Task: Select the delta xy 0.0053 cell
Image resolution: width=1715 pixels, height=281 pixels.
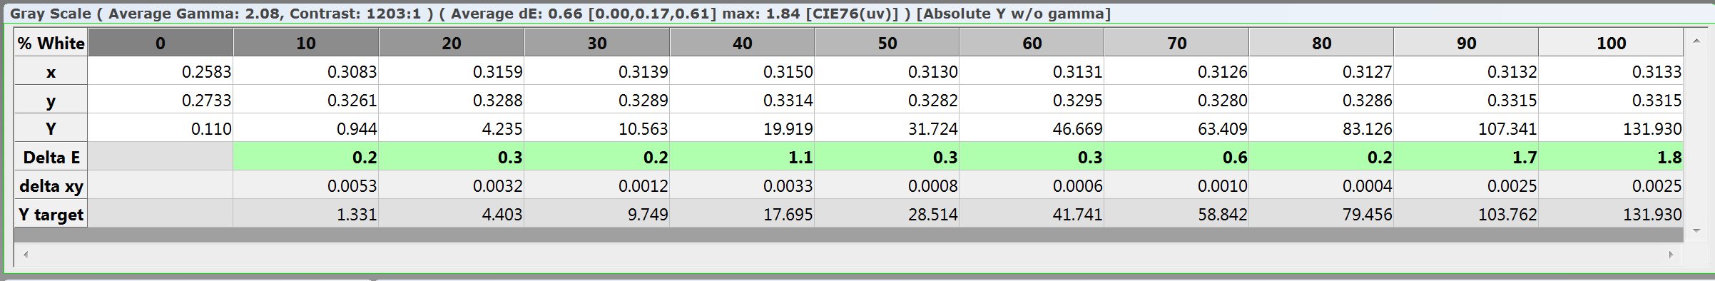Action: click(306, 185)
